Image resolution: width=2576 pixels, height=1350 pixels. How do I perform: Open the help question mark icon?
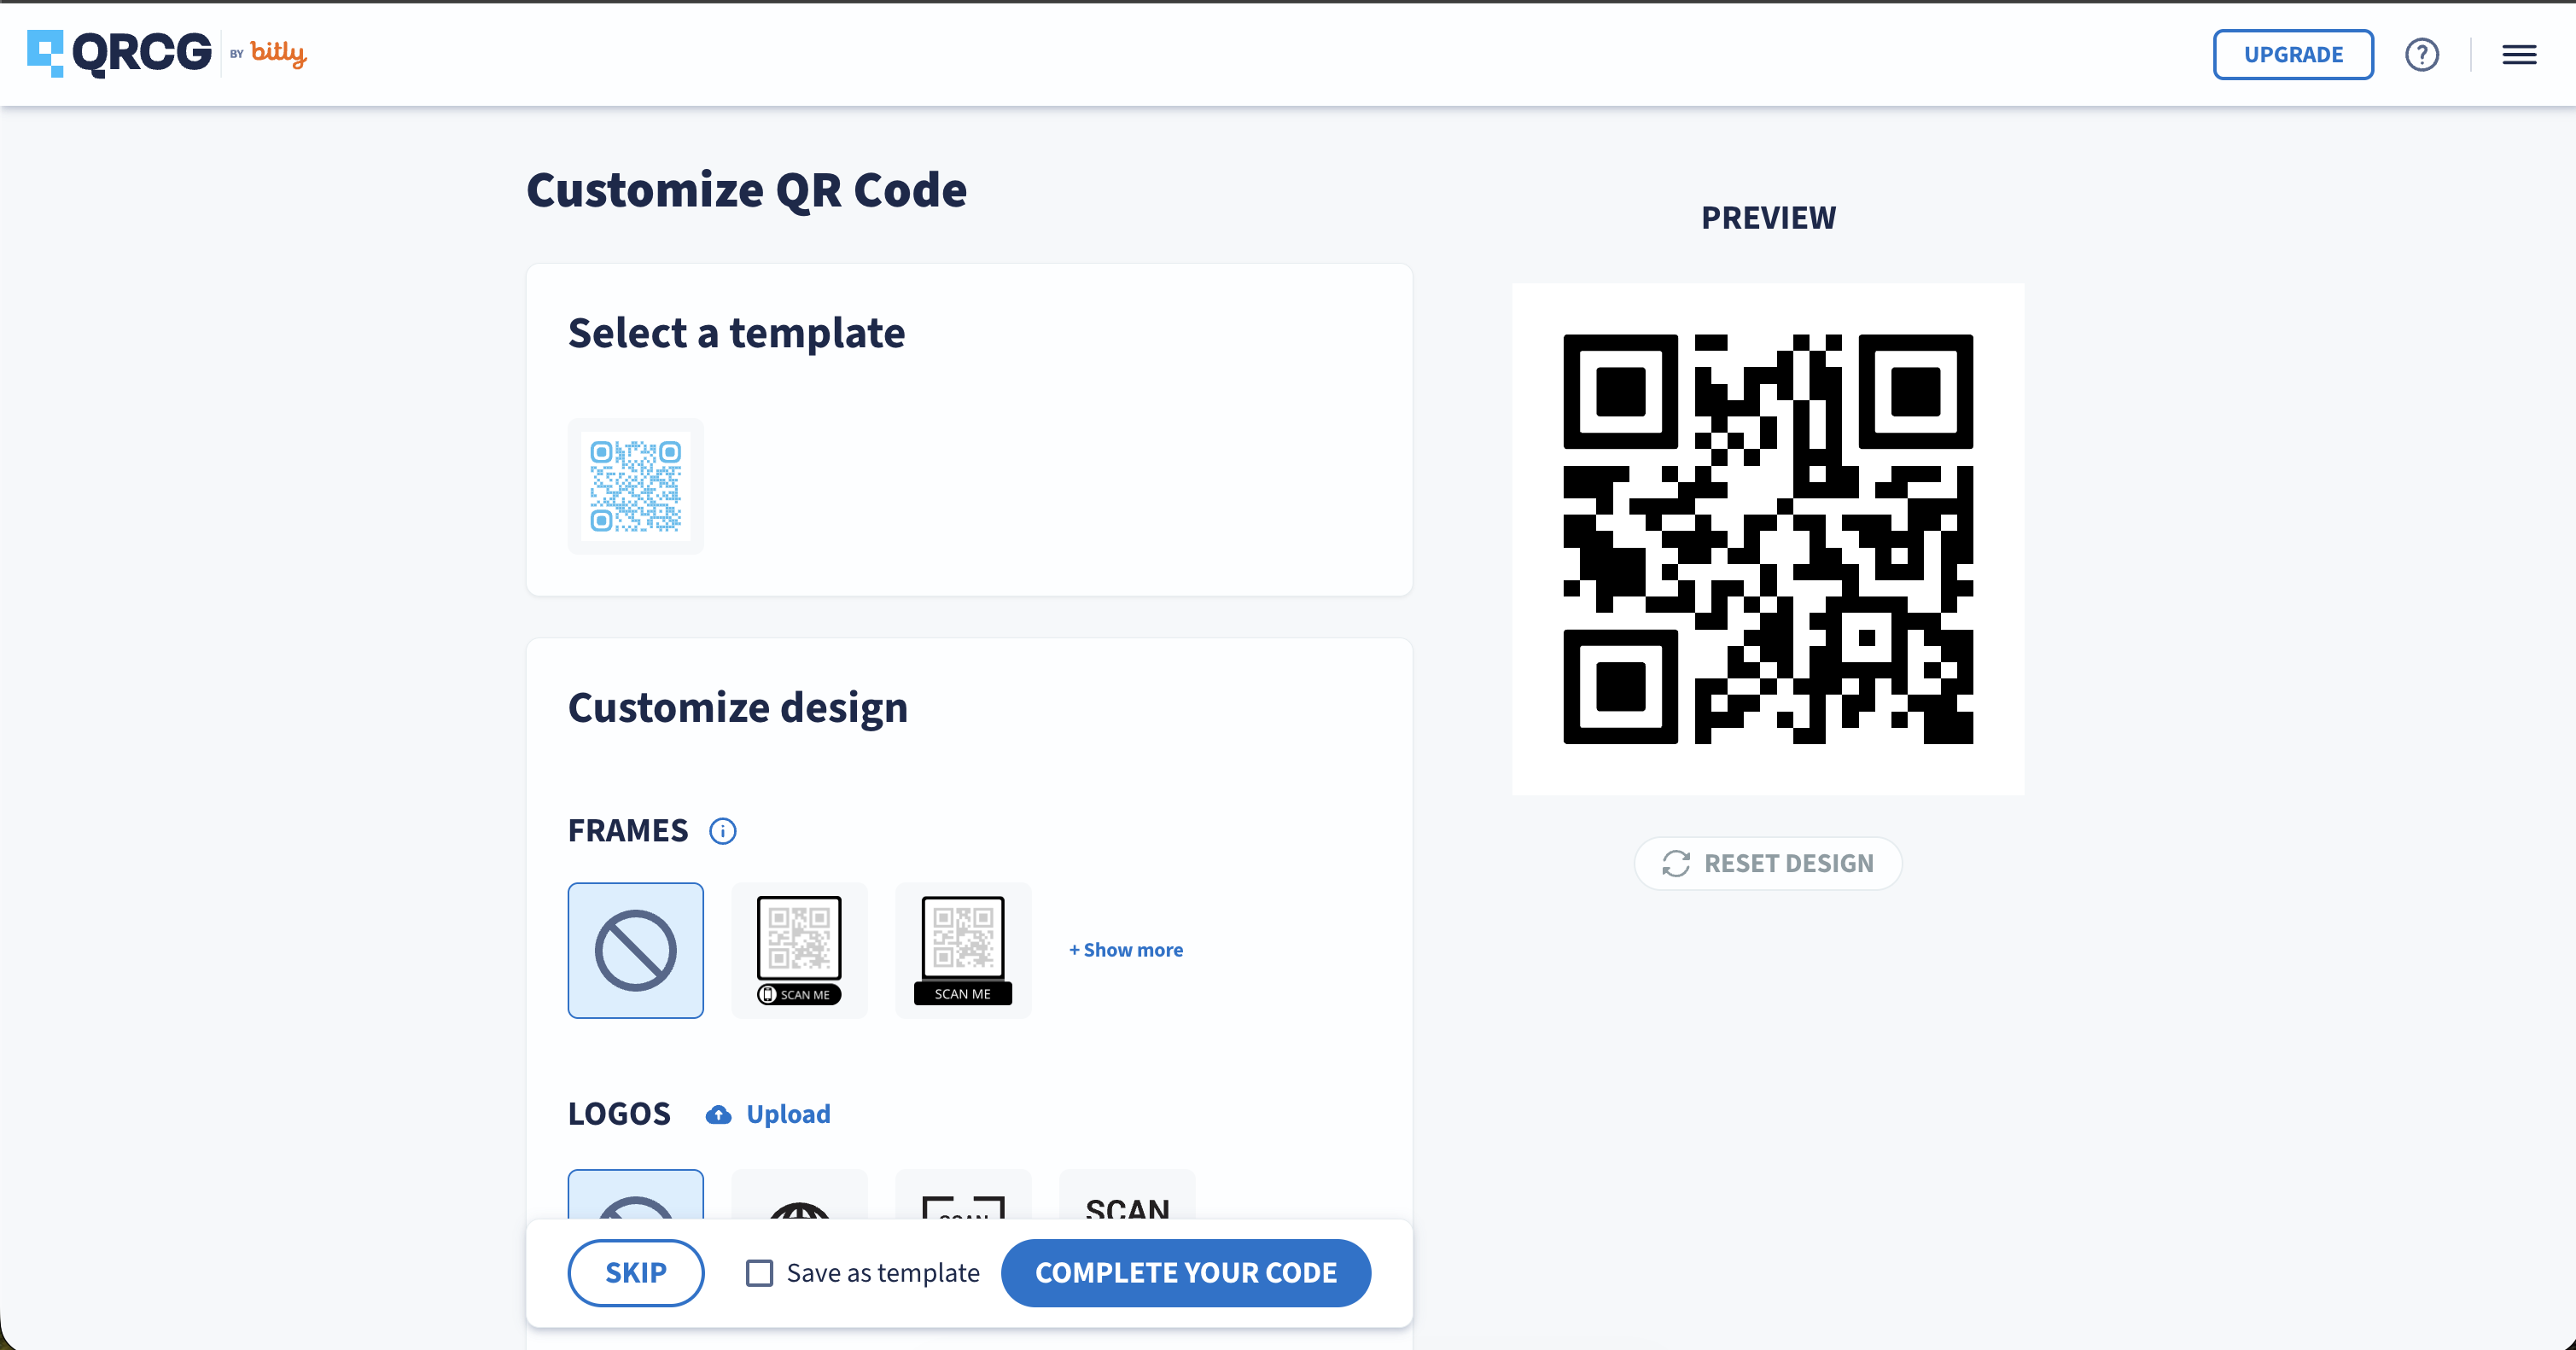pyautogui.click(x=2421, y=54)
